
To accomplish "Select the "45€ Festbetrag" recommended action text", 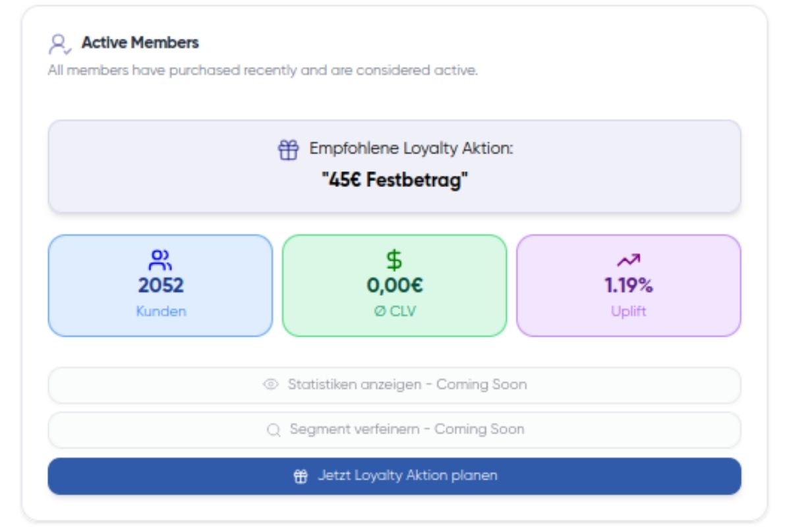I will pyautogui.click(x=394, y=180).
